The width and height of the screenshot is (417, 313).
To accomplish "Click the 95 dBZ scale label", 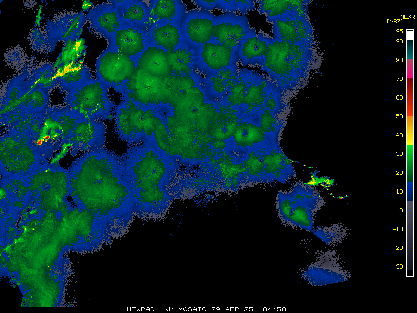I will tap(399, 31).
